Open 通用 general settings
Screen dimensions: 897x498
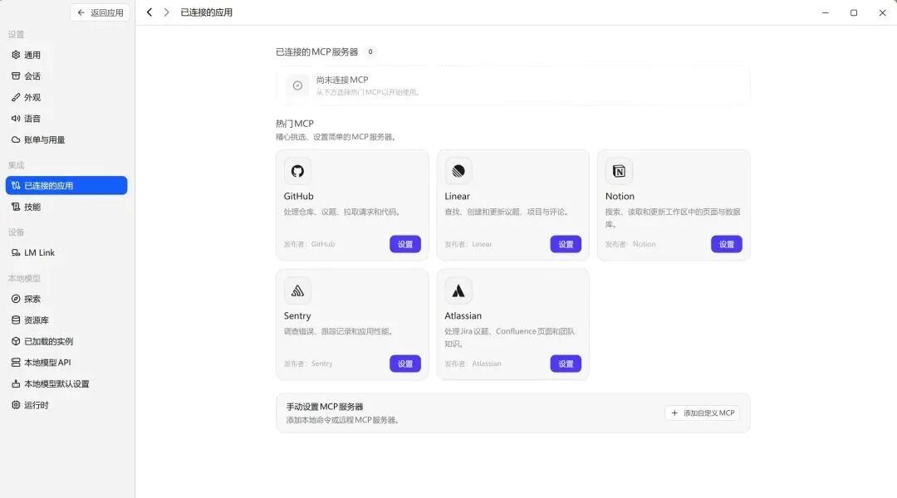(66, 55)
